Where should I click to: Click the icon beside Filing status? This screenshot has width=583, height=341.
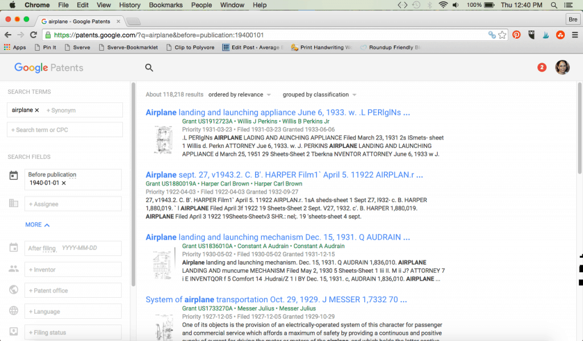tap(14, 331)
